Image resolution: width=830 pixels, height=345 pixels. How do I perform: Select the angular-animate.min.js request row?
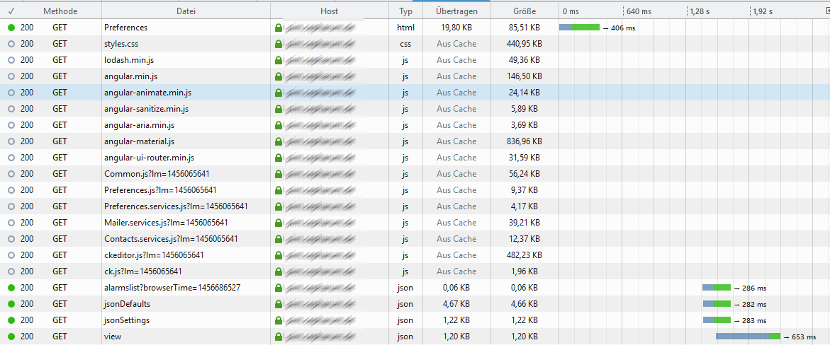[147, 93]
